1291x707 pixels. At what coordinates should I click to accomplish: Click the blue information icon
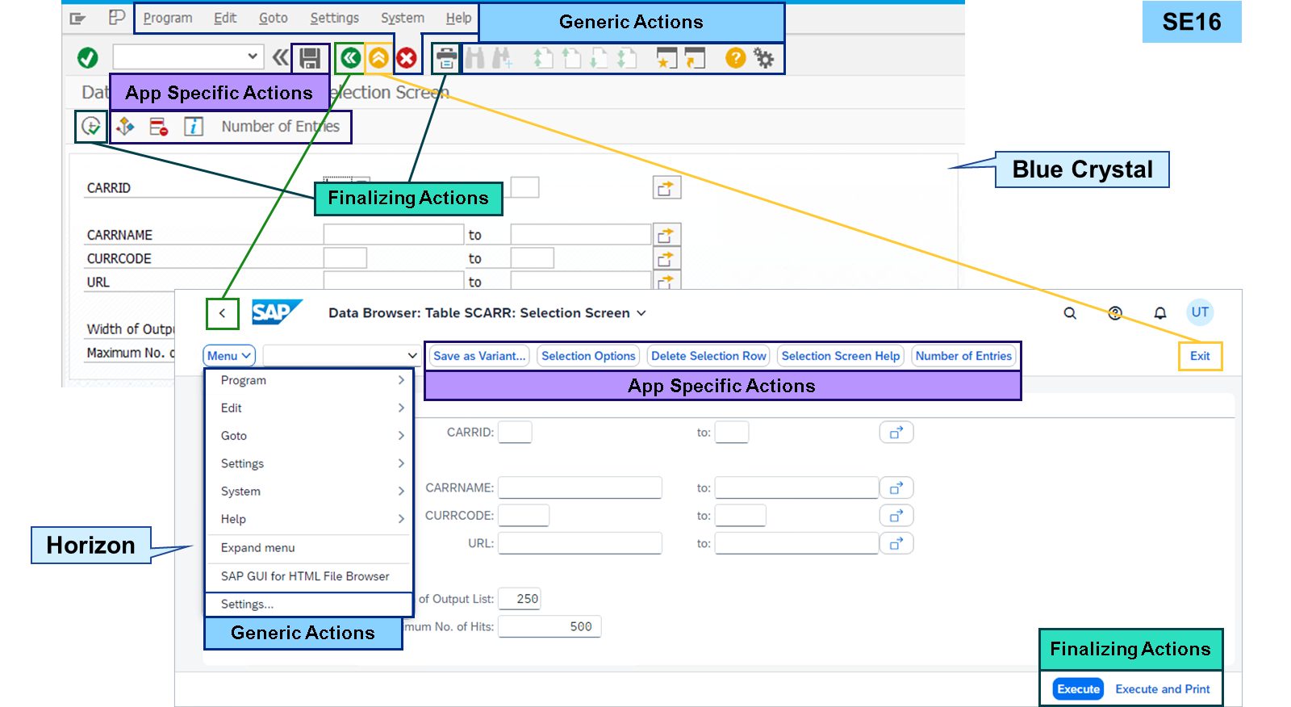click(194, 127)
